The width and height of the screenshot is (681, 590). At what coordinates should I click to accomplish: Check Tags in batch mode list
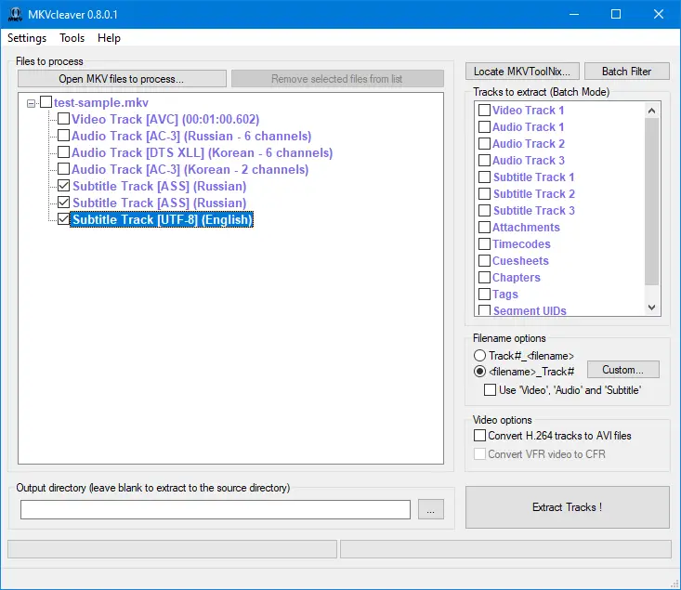[484, 295]
